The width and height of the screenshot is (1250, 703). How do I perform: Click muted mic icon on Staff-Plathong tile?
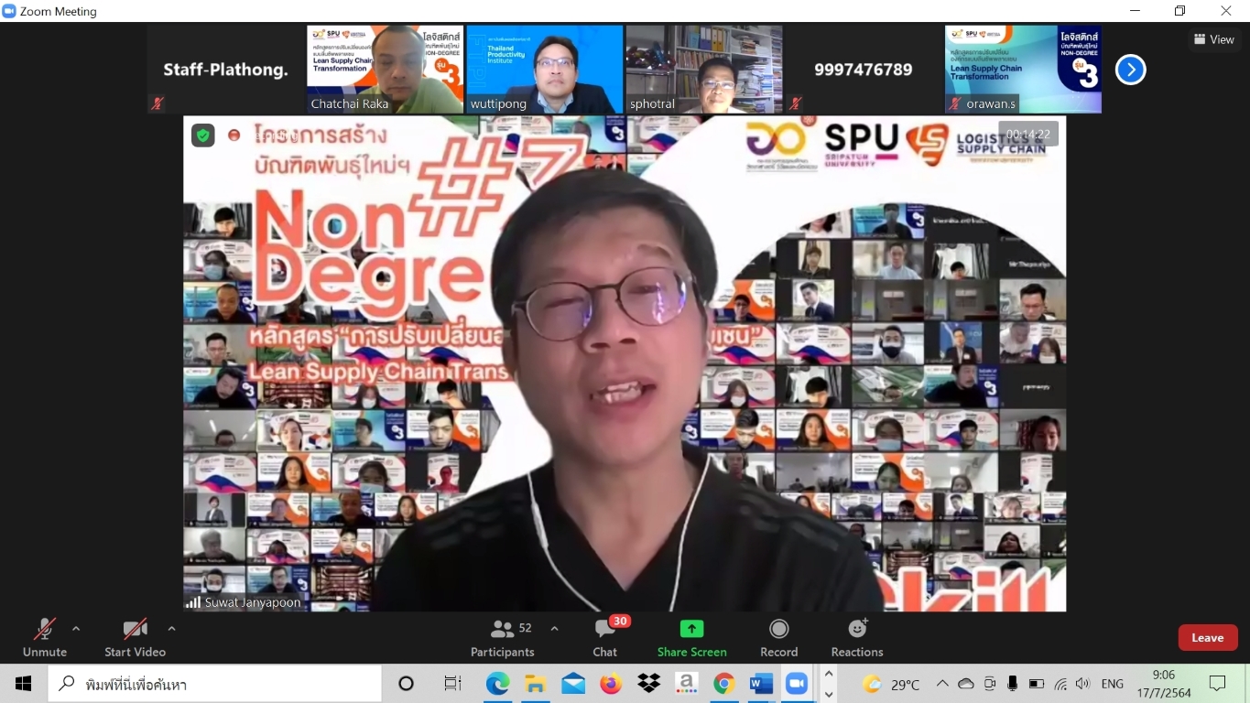point(157,103)
